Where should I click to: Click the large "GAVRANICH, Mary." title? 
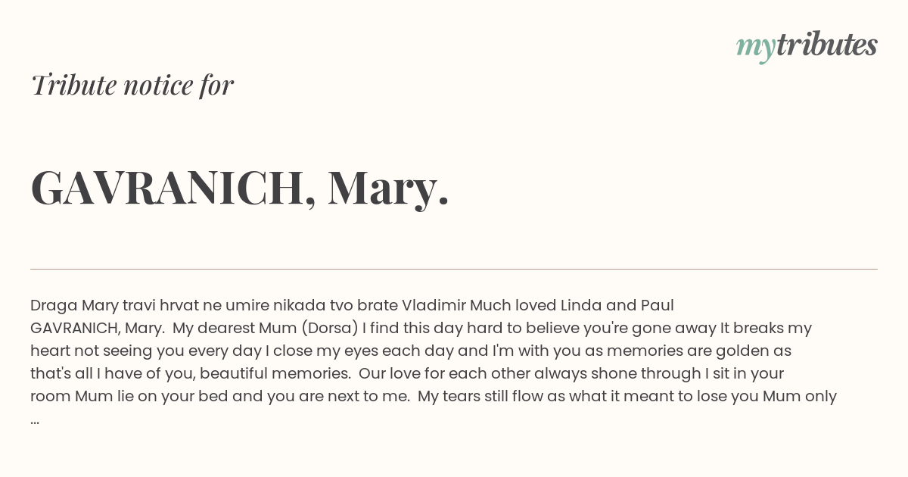click(x=240, y=188)
